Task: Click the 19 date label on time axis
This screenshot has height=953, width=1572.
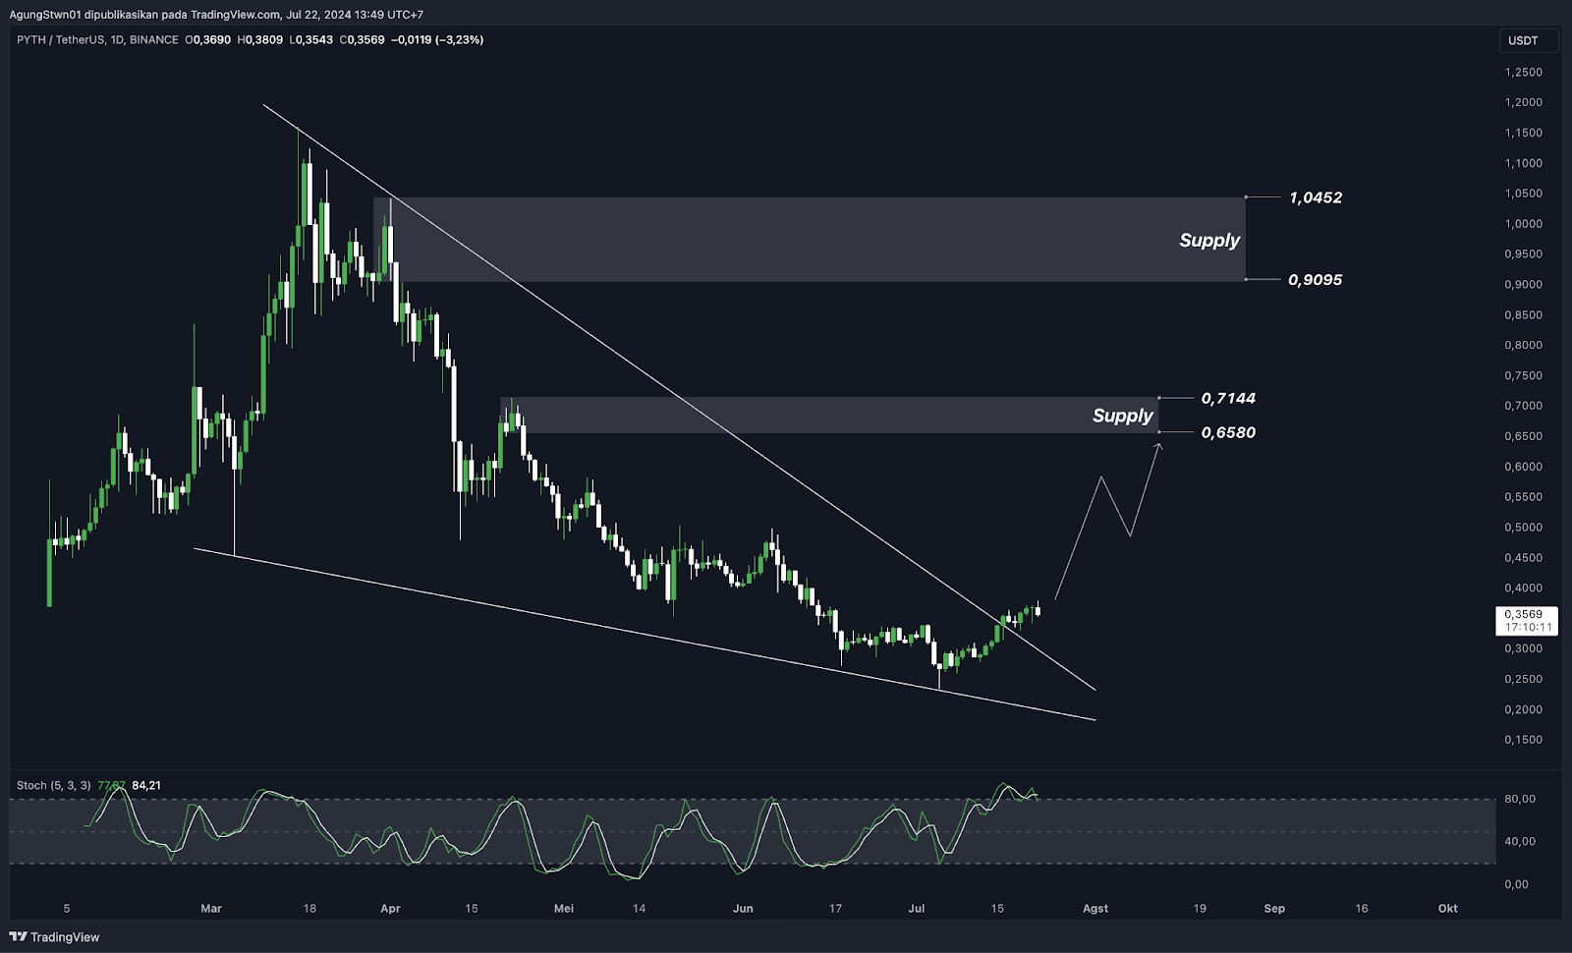Action: point(1200,909)
